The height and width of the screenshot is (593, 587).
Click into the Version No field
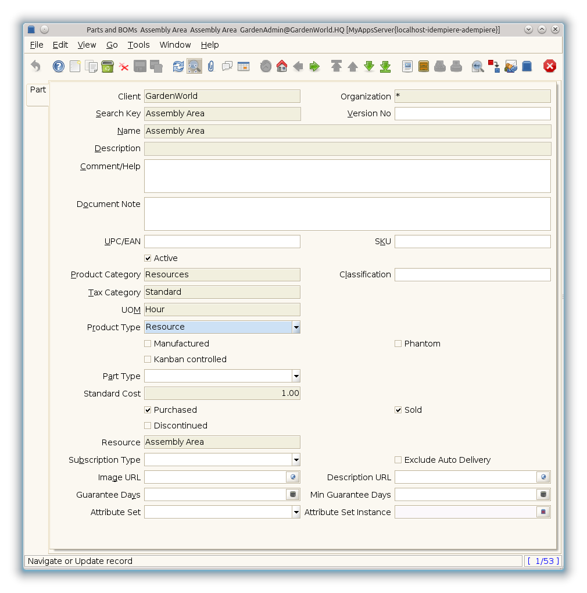coord(472,113)
